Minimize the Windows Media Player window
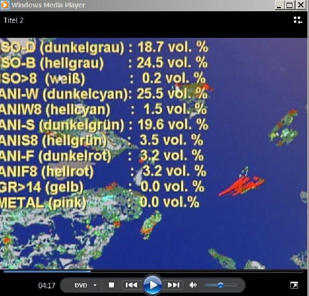The image size is (309, 296). [280, 5]
